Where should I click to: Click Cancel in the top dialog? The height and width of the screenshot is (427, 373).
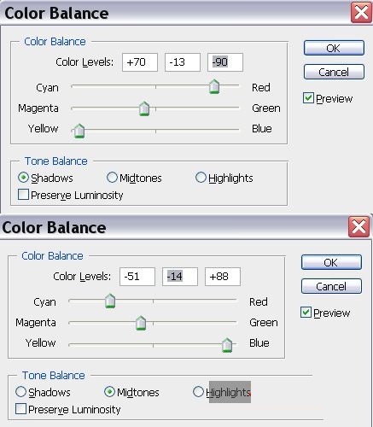click(x=334, y=72)
